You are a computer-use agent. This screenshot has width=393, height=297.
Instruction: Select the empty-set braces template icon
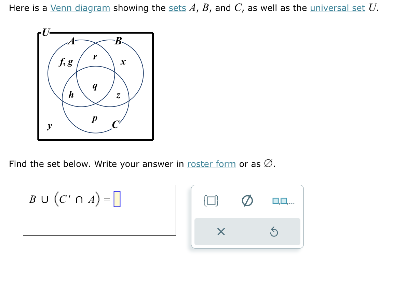[x=211, y=201]
